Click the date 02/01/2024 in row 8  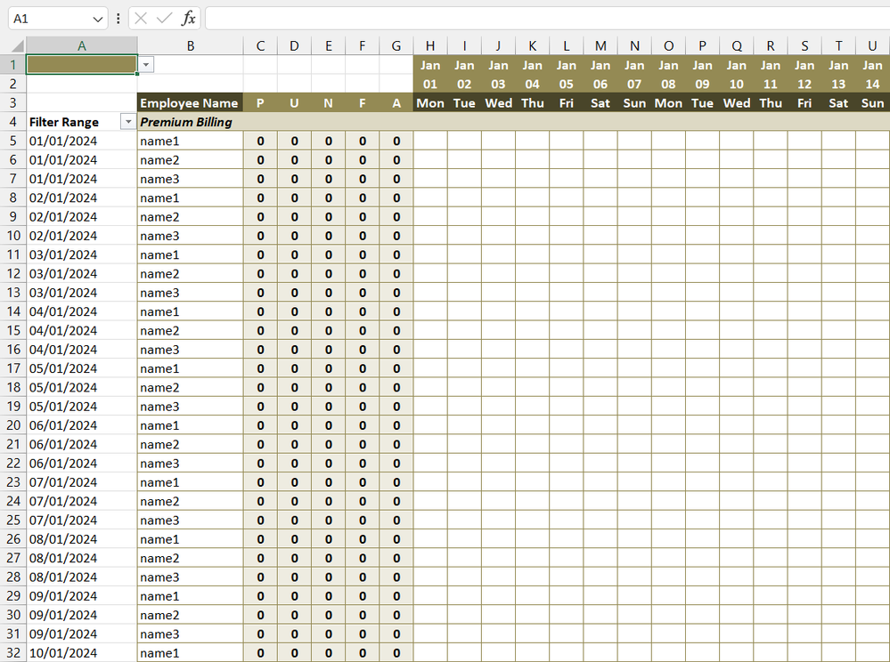tap(82, 198)
